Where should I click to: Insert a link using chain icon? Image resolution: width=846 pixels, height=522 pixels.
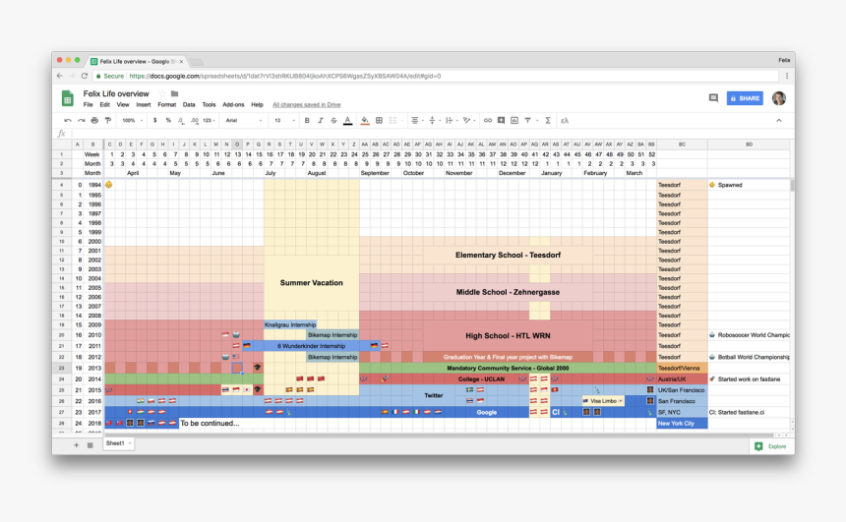(488, 120)
